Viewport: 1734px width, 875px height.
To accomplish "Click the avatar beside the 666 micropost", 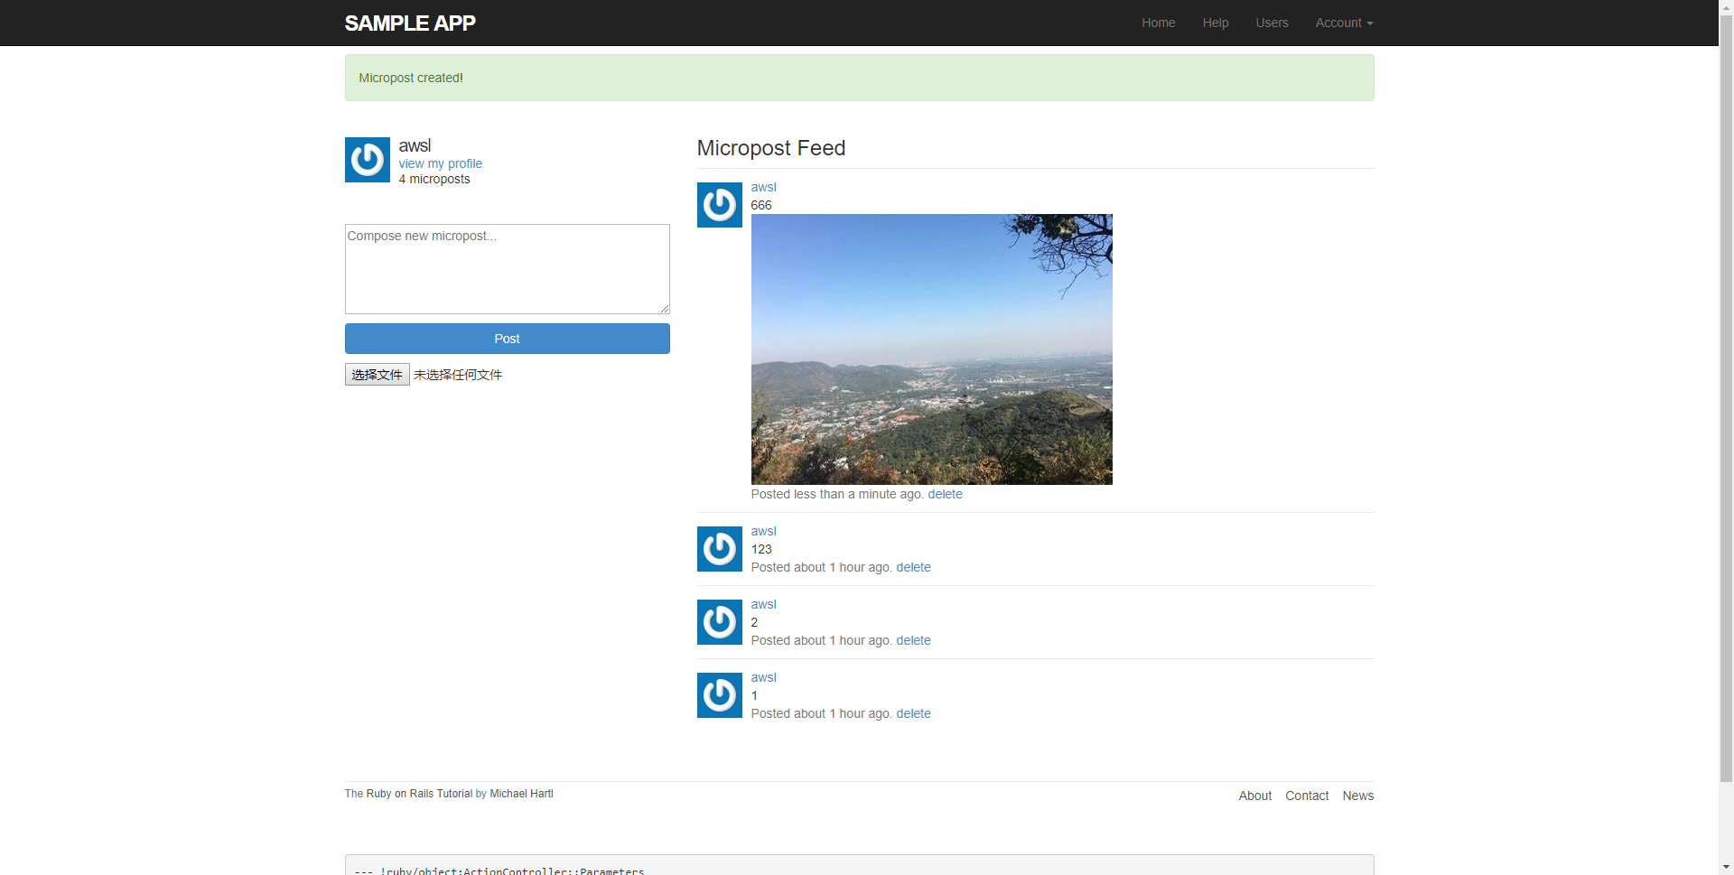I will [x=720, y=205].
